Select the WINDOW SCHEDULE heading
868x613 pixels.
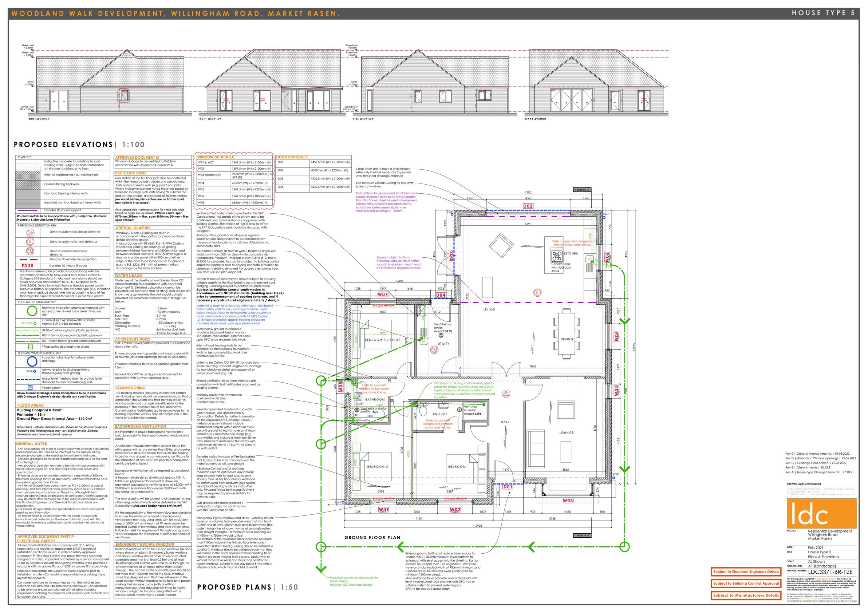[x=216, y=157]
